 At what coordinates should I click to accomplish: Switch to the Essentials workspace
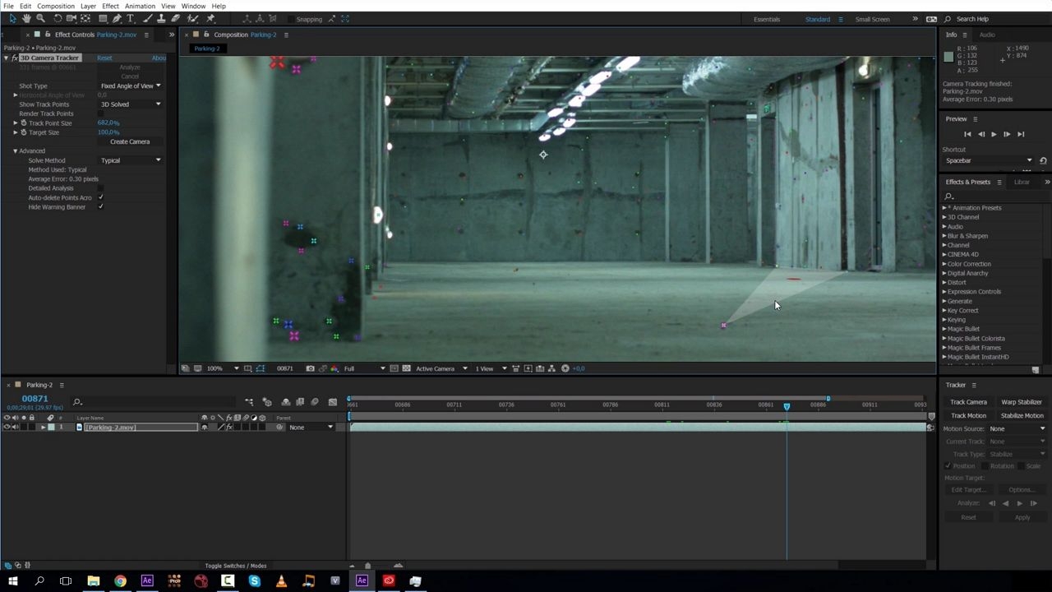[x=767, y=19]
